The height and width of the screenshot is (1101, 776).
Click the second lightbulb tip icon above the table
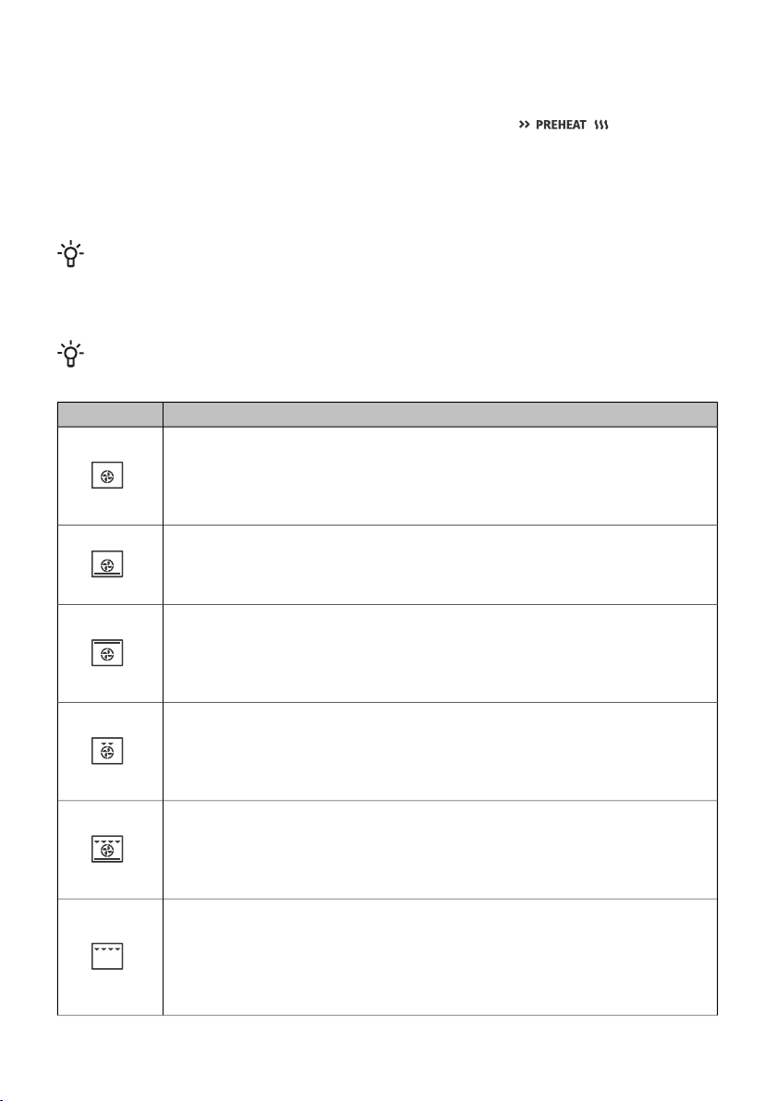click(x=70, y=355)
